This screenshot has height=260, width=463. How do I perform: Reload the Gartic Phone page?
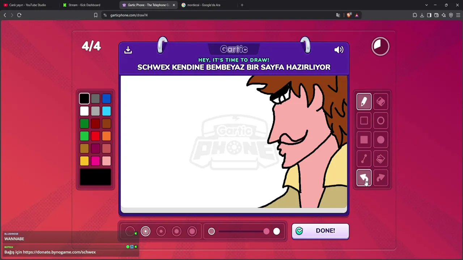[19, 15]
